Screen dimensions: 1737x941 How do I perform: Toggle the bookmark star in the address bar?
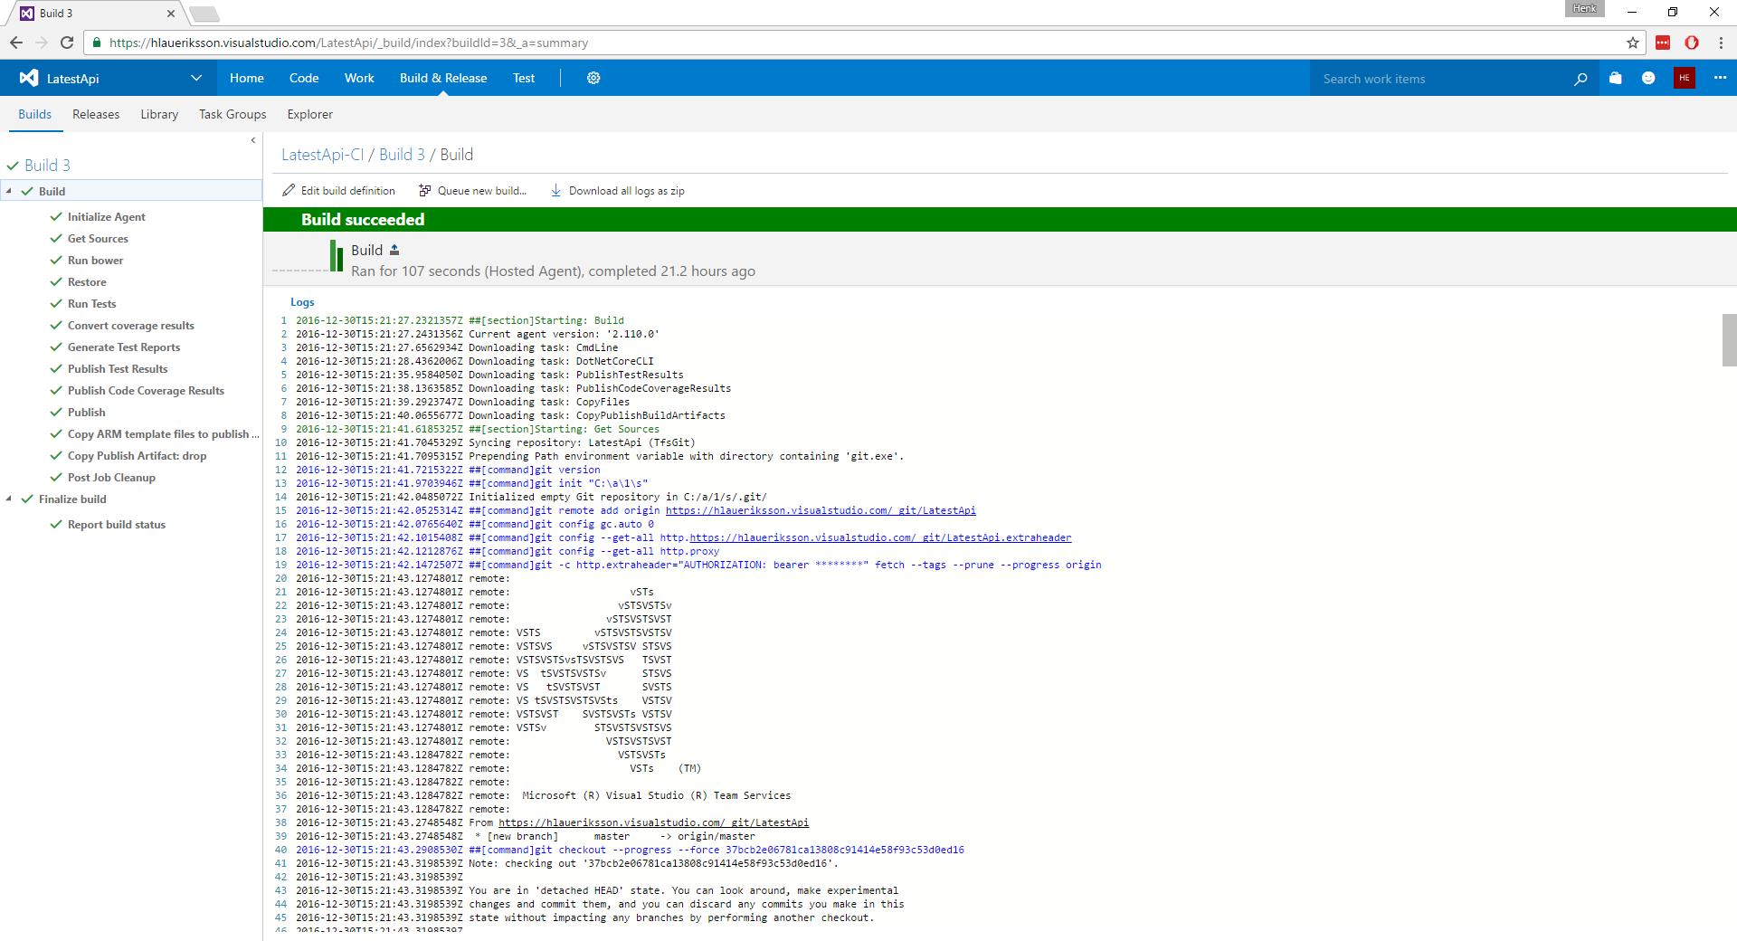[1631, 43]
